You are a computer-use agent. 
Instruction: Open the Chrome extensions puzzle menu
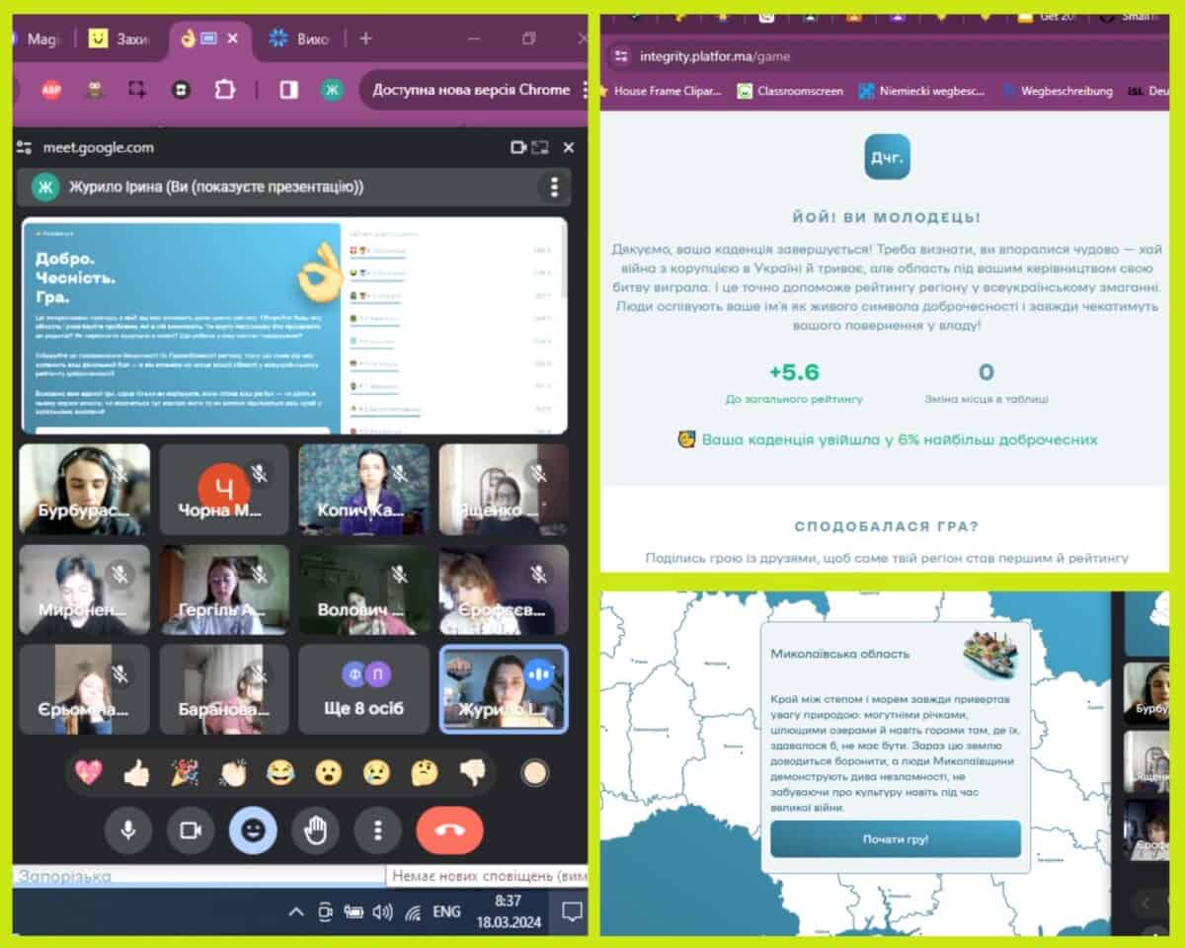(x=225, y=90)
